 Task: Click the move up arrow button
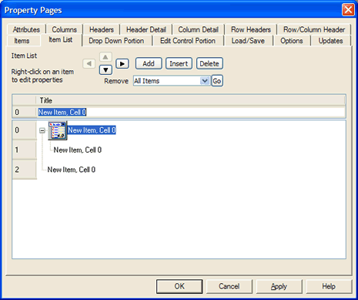pos(105,57)
